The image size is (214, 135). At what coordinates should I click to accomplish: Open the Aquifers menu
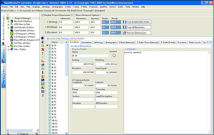(x=103, y=7)
